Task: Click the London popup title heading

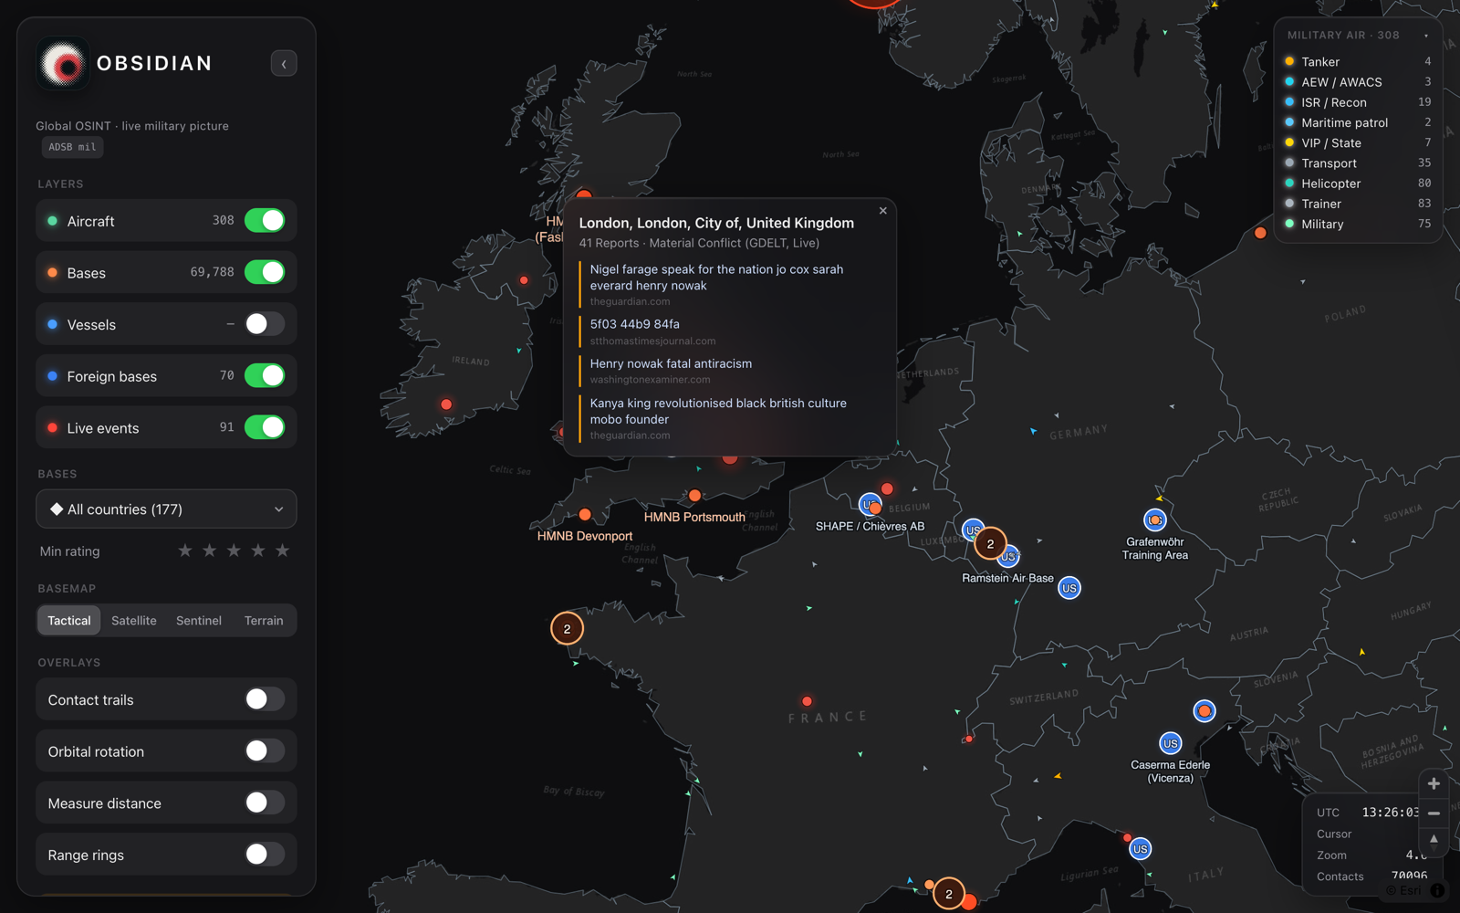Action: coord(716,223)
